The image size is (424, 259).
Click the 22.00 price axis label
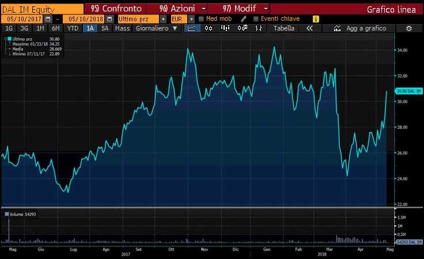[x=402, y=204]
